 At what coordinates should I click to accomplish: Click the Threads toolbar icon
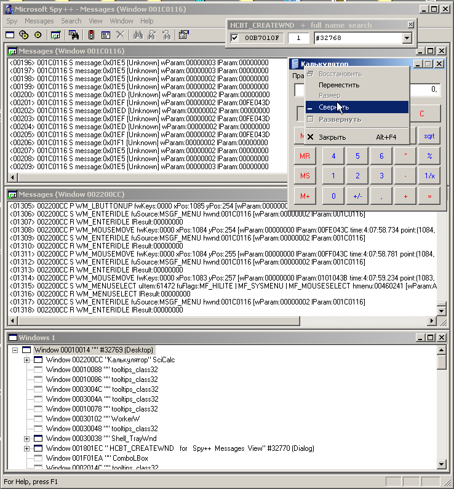click(38, 35)
